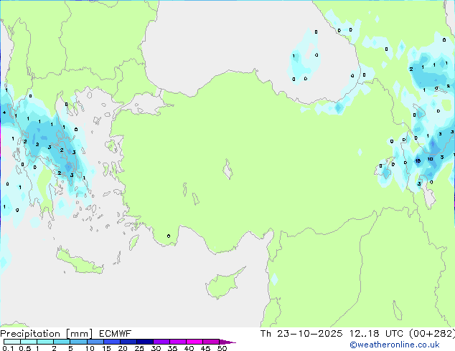
Task: Click the '10' legend scale label
Action: [90, 348]
